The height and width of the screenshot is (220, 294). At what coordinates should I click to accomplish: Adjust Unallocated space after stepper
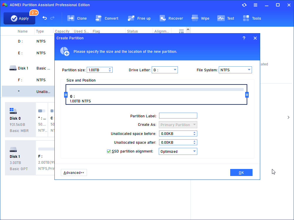194,142
